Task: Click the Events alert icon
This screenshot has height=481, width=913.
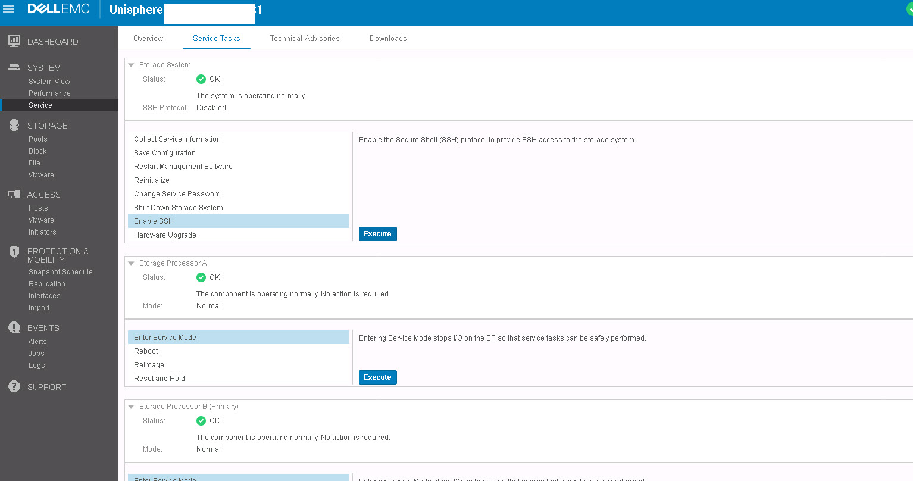Action: tap(14, 327)
